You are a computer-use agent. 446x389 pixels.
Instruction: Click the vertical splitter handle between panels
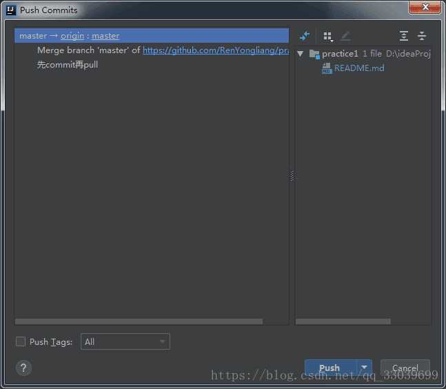pyautogui.click(x=292, y=176)
